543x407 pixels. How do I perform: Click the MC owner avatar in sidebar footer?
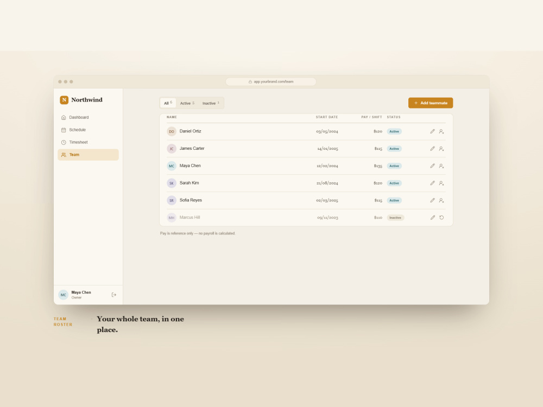[x=64, y=295]
